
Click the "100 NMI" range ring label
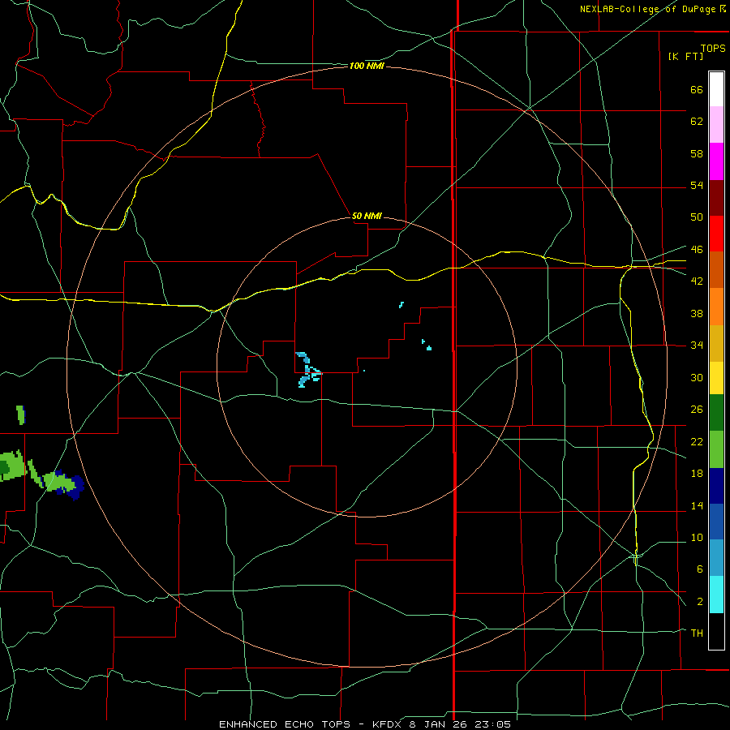click(367, 67)
